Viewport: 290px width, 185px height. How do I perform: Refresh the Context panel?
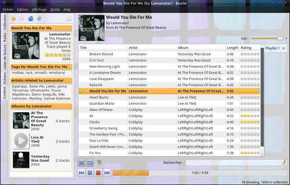pyautogui.click(x=39, y=19)
